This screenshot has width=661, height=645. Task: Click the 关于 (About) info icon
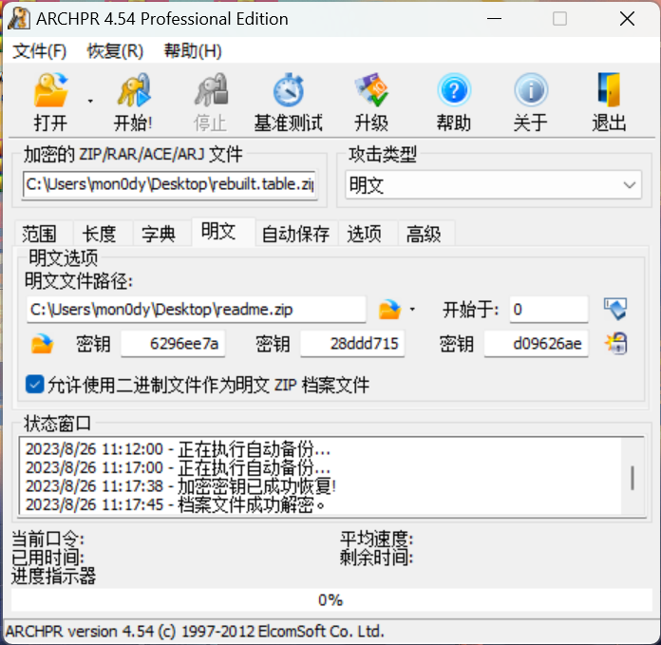point(531,90)
